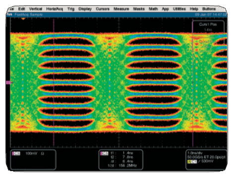Open the Utilities menu
This screenshot has height=179, width=235.
179,9
